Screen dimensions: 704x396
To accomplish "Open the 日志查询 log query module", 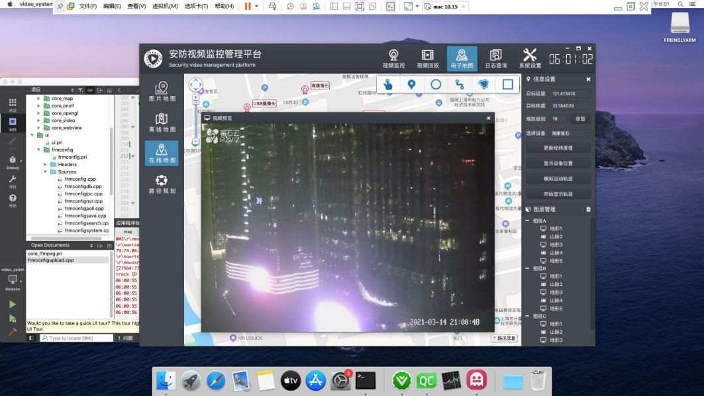I will [495, 58].
